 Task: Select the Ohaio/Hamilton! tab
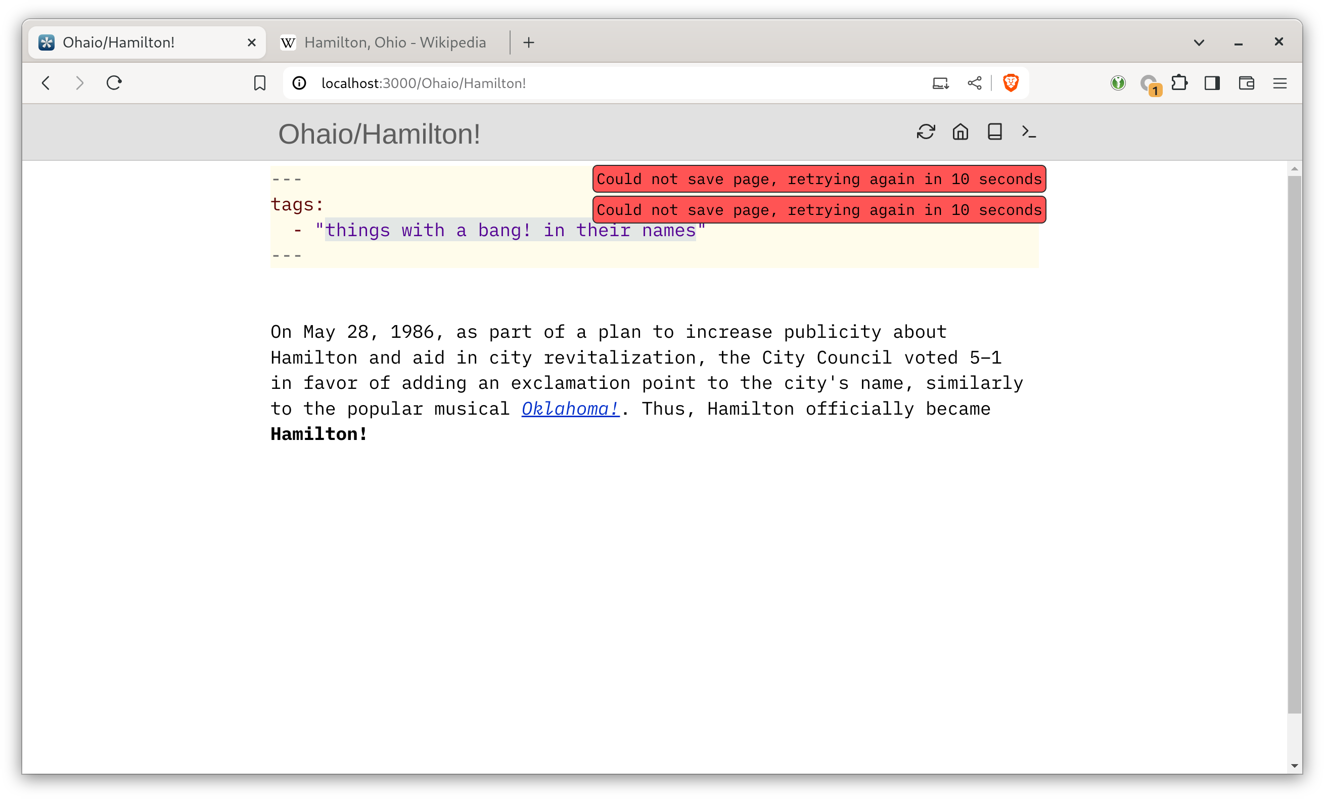pyautogui.click(x=146, y=42)
